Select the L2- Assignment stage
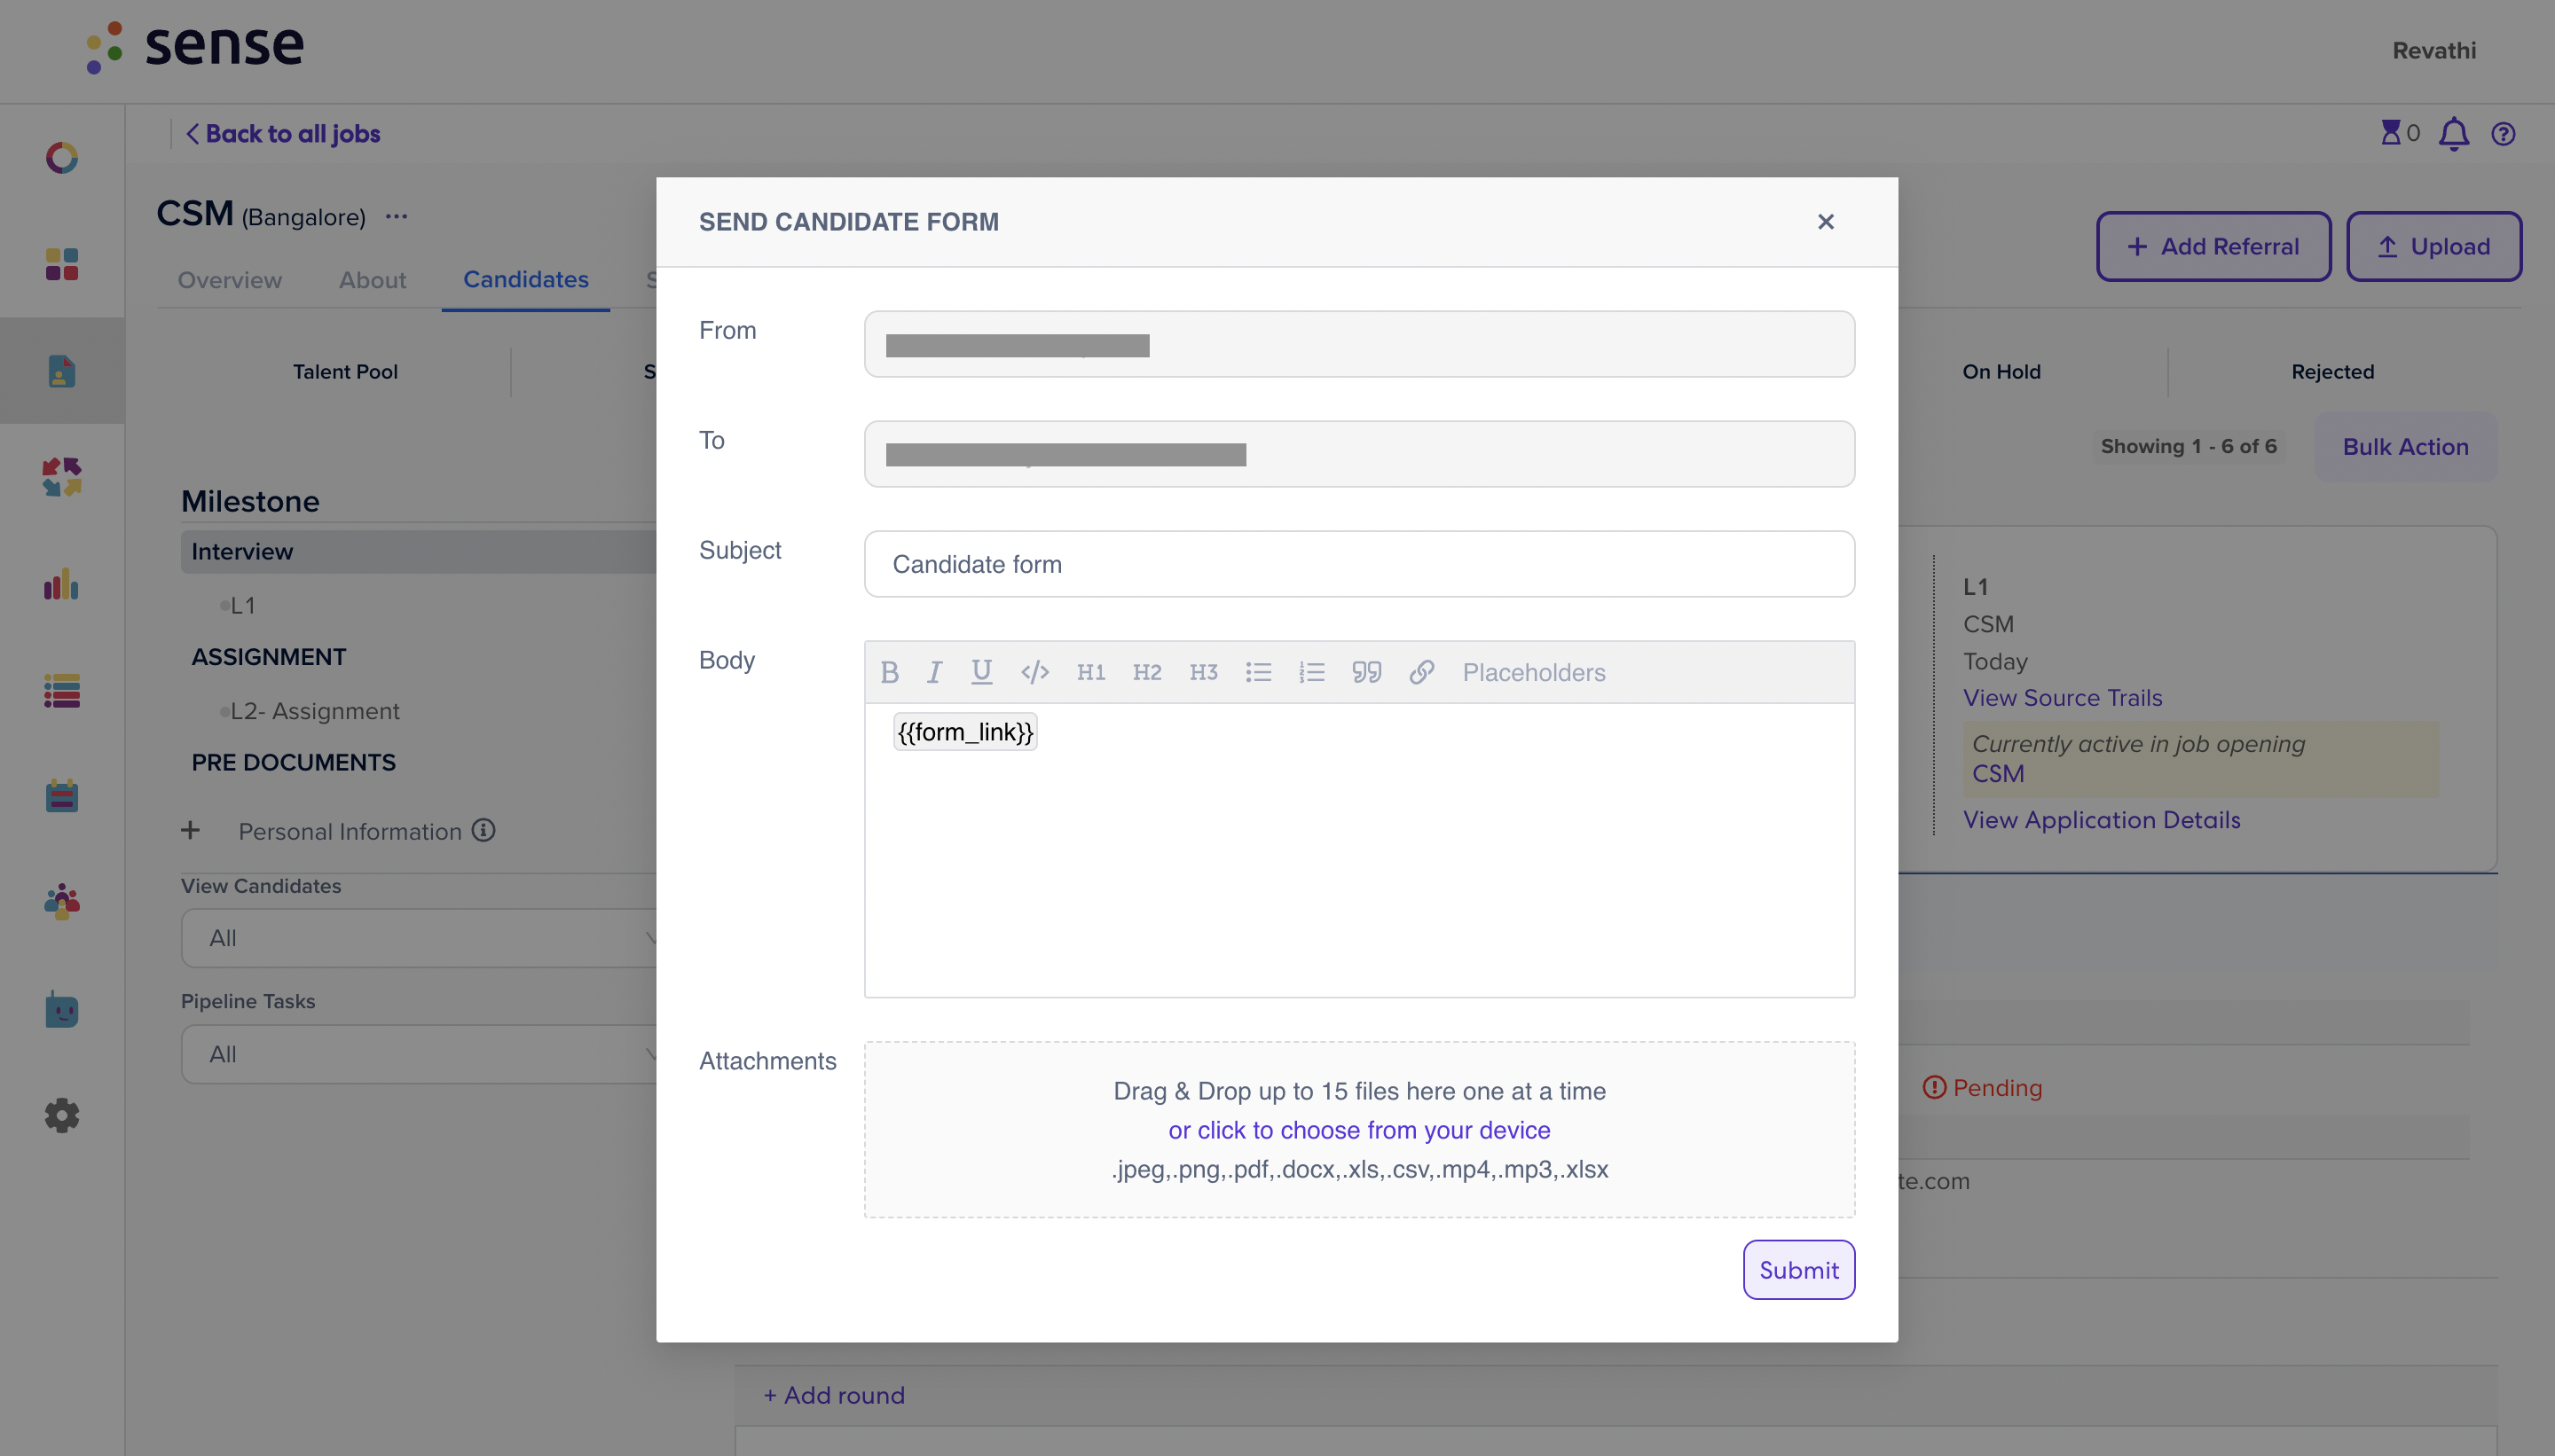 [315, 711]
